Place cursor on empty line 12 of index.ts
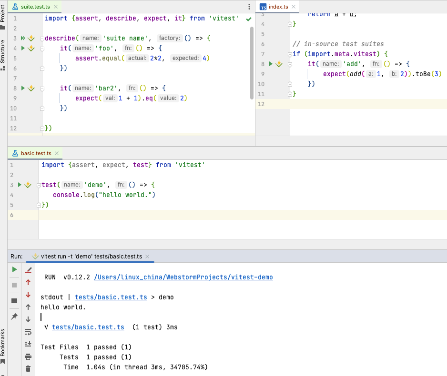 click(368, 104)
